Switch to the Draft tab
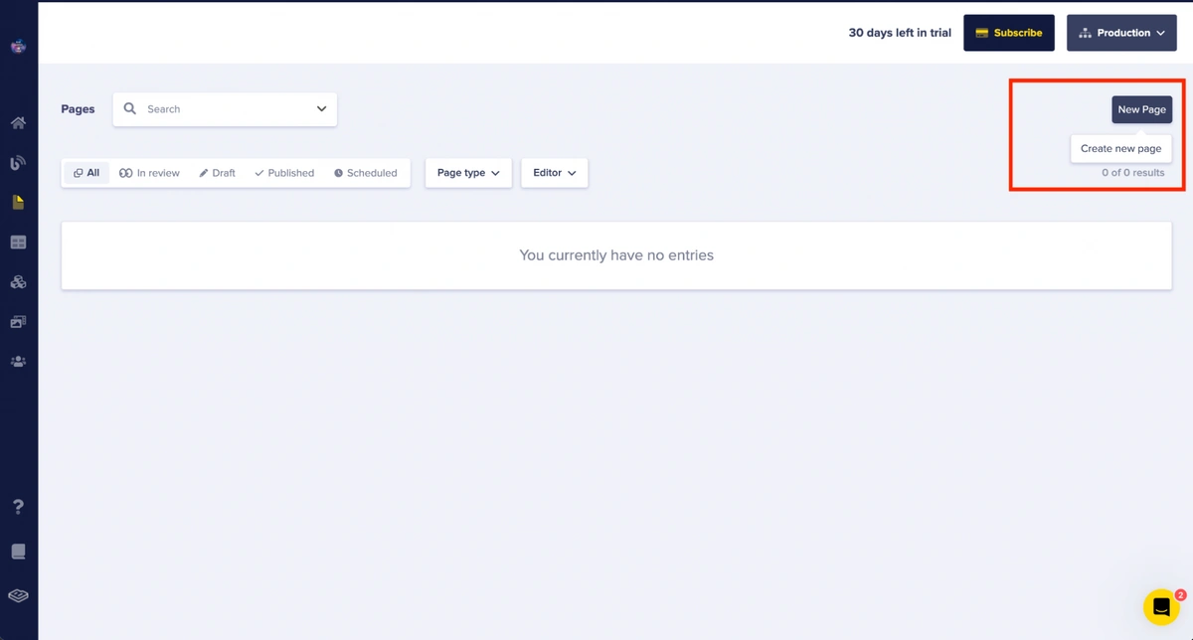The height and width of the screenshot is (640, 1193). tap(217, 173)
